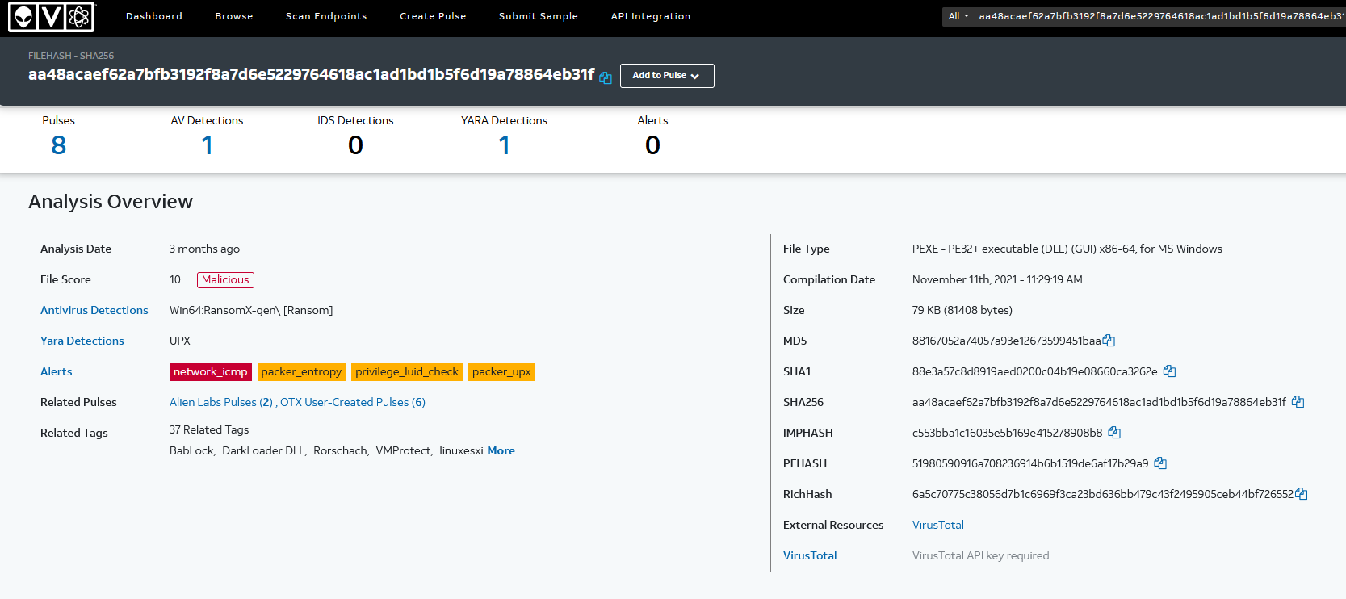Copy the PEHASH value
The image size is (1346, 599).
click(x=1160, y=463)
